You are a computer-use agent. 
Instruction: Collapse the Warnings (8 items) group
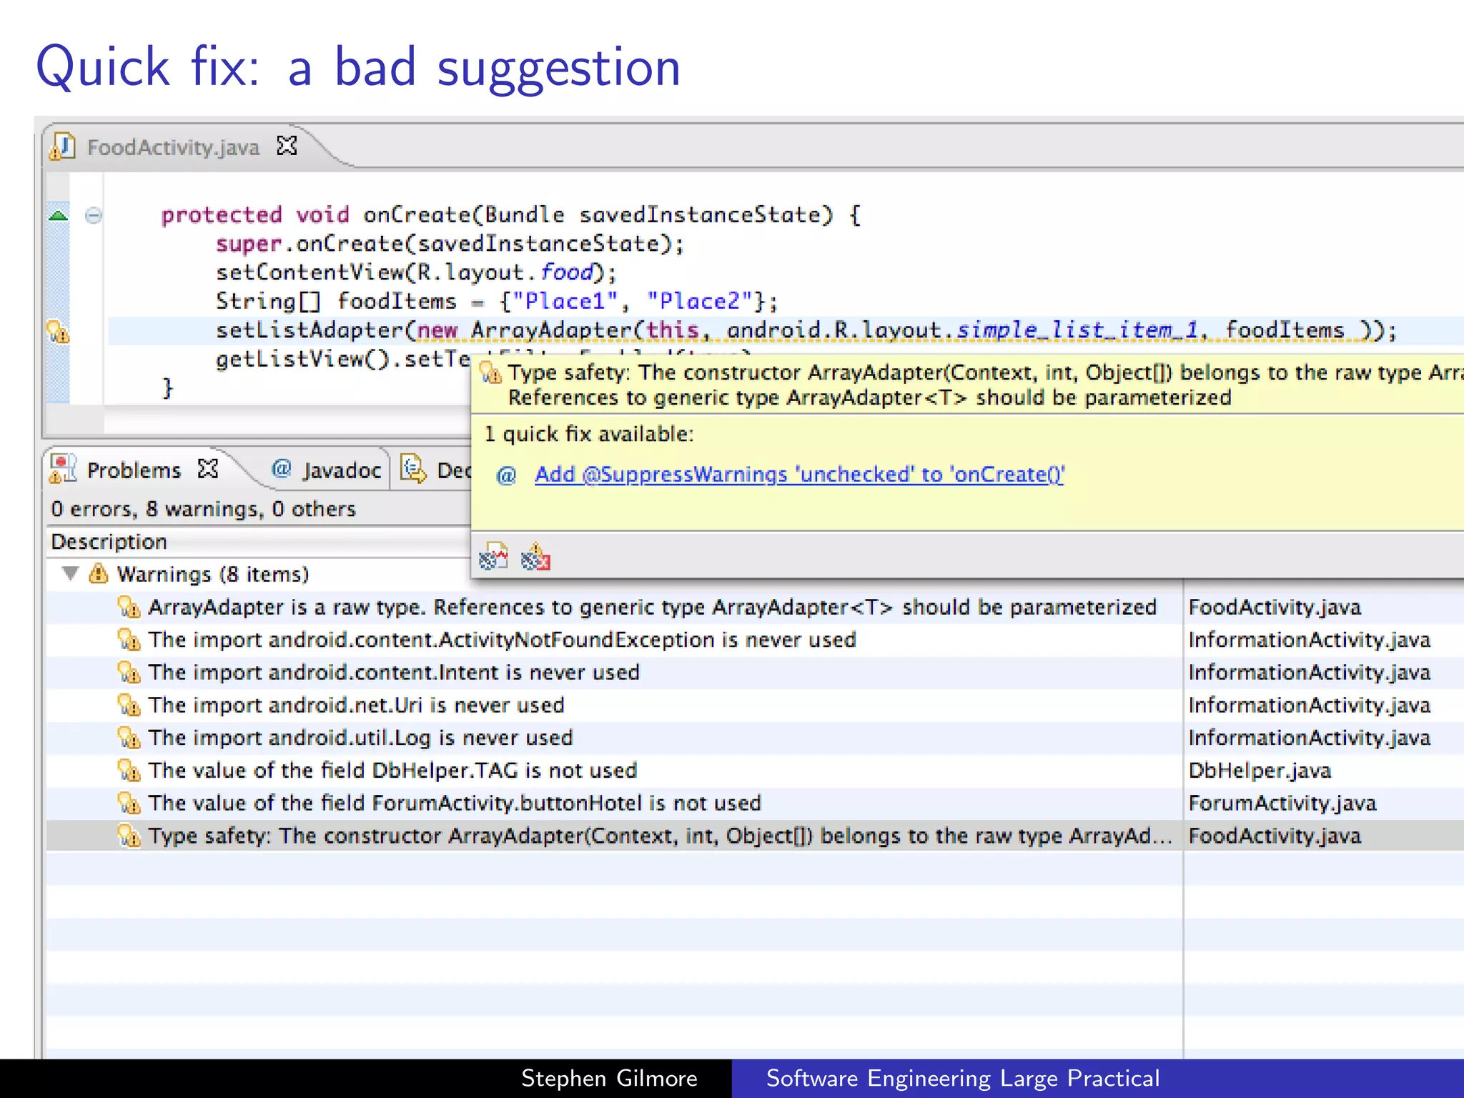(70, 573)
